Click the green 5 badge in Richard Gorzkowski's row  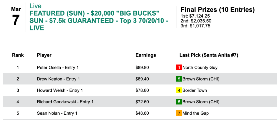179,102
